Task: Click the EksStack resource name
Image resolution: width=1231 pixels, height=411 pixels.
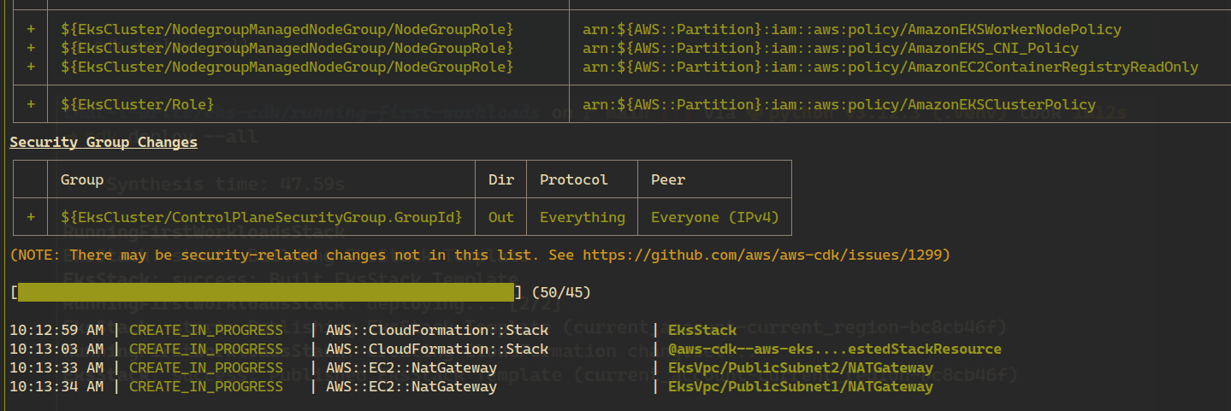Action: click(x=702, y=330)
